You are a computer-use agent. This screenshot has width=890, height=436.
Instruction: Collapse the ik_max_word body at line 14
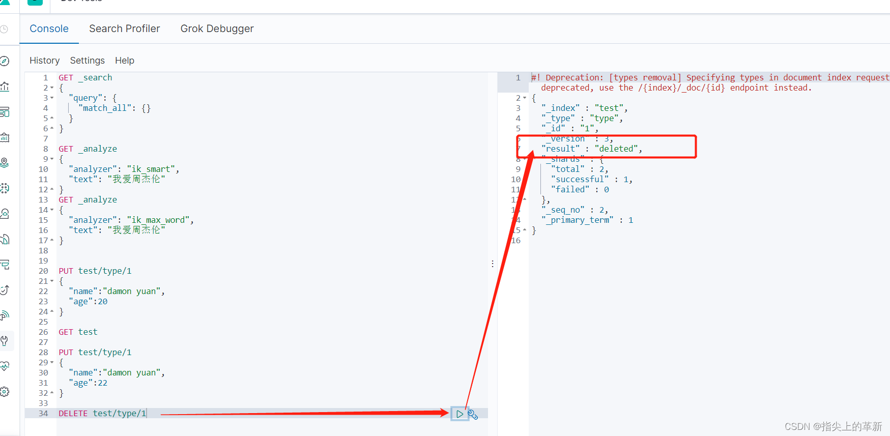52,210
